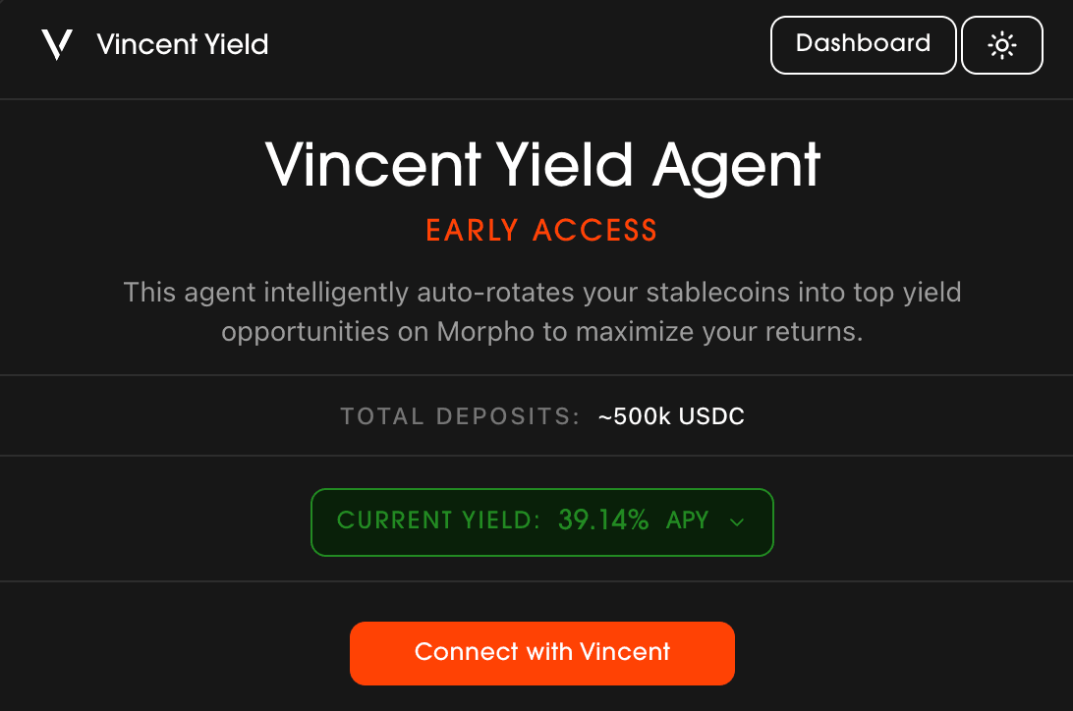Click the description's first line about auto-rotating
The height and width of the screenshot is (711, 1073).
click(x=541, y=293)
